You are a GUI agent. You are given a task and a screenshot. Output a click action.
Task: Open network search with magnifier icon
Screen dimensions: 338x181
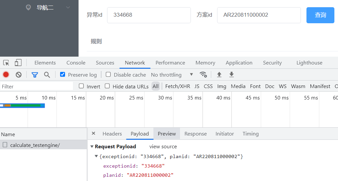tap(47, 75)
